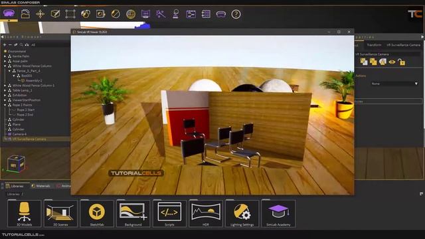
Task: Open the 3D Scenes library
Action: pyautogui.click(x=60, y=214)
